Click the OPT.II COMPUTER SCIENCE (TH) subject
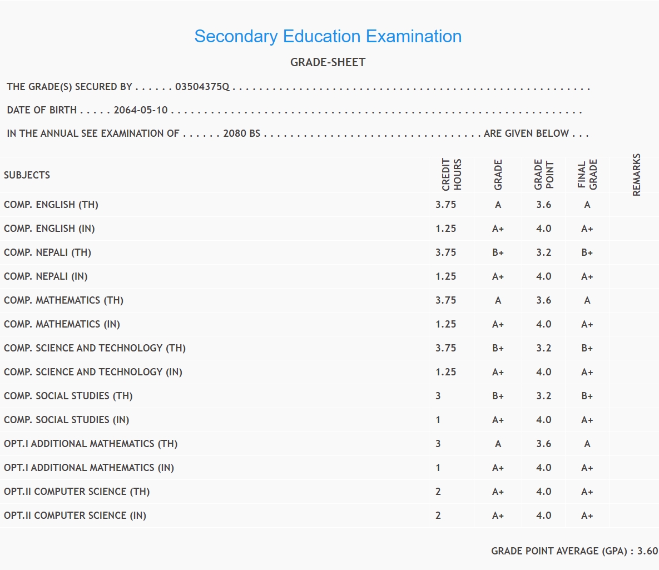This screenshot has height=570, width=659. coord(77,492)
